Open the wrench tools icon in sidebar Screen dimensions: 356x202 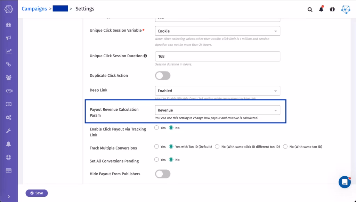tap(9, 131)
